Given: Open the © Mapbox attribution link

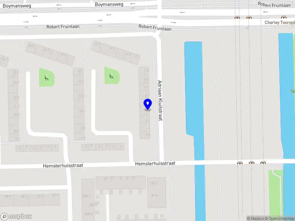Looking at the screenshot, I should click(x=255, y=218).
